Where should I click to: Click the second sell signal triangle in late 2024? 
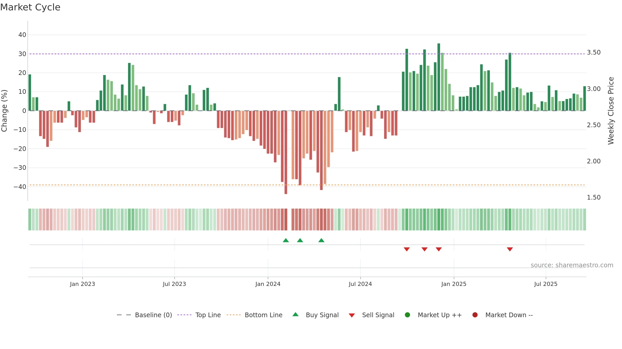pyautogui.click(x=425, y=249)
